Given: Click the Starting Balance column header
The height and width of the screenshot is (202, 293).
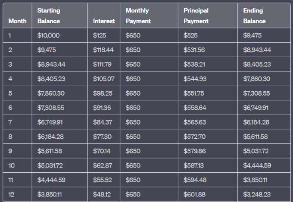Looking at the screenshot, I should point(59,16).
